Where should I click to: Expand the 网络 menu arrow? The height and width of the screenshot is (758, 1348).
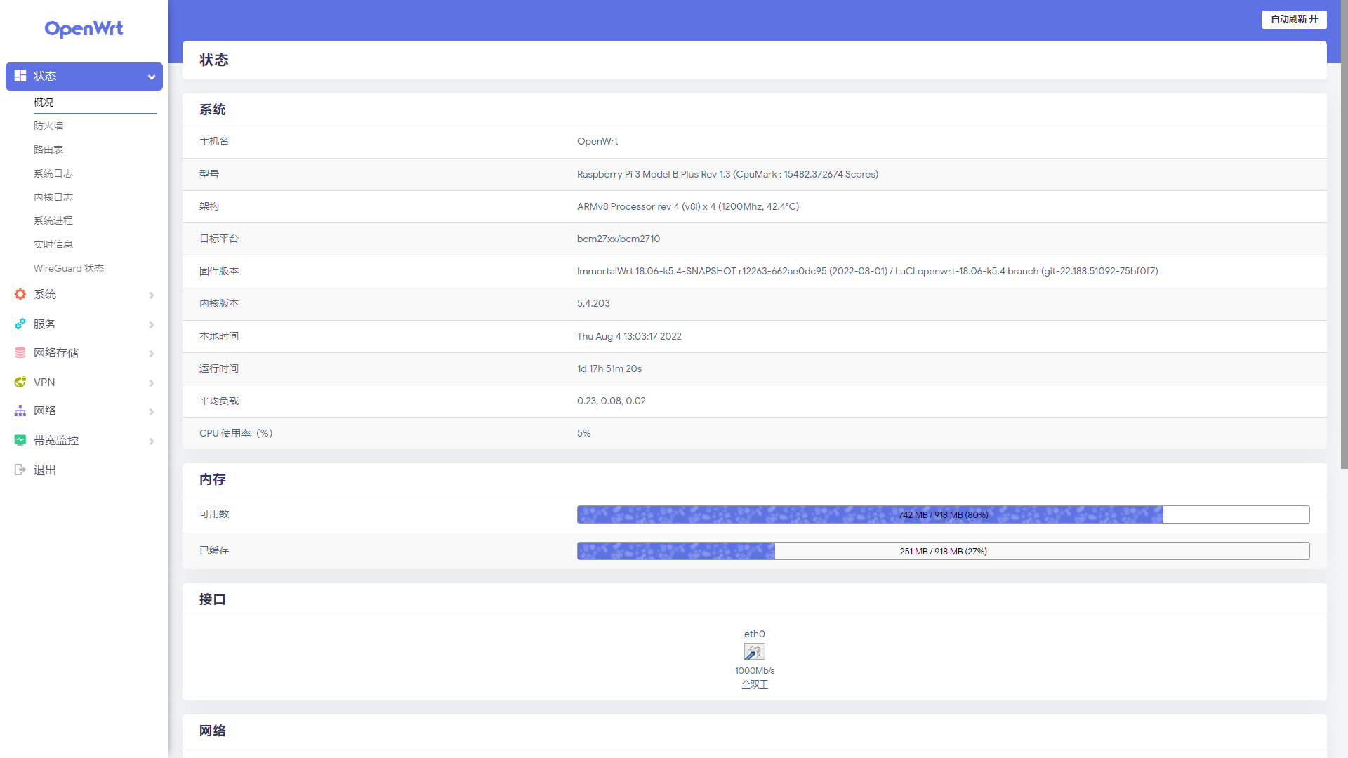pos(151,411)
